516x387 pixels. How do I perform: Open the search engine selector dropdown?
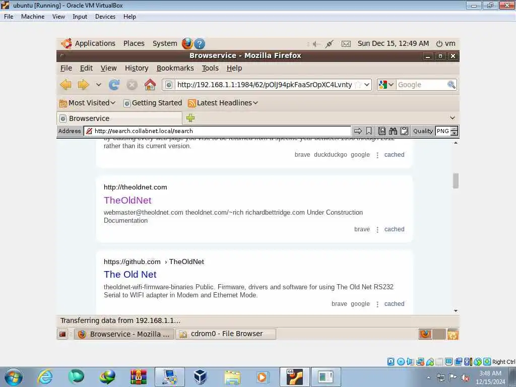tap(386, 85)
